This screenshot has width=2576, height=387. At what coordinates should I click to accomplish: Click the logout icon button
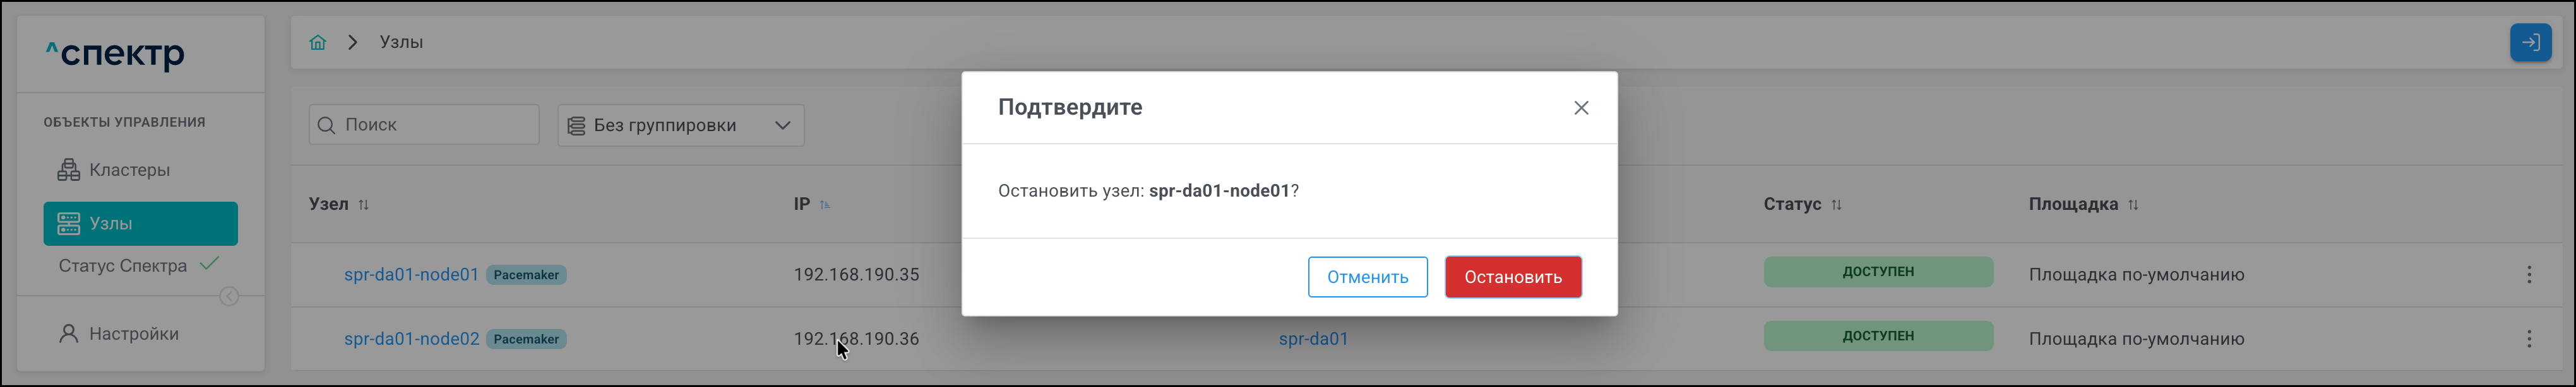pos(2530,43)
